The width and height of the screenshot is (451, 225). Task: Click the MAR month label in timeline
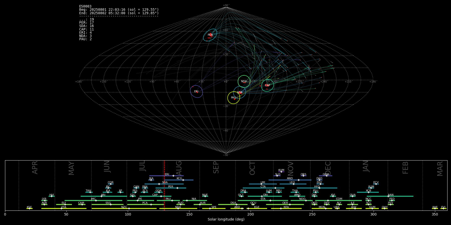click(440, 168)
